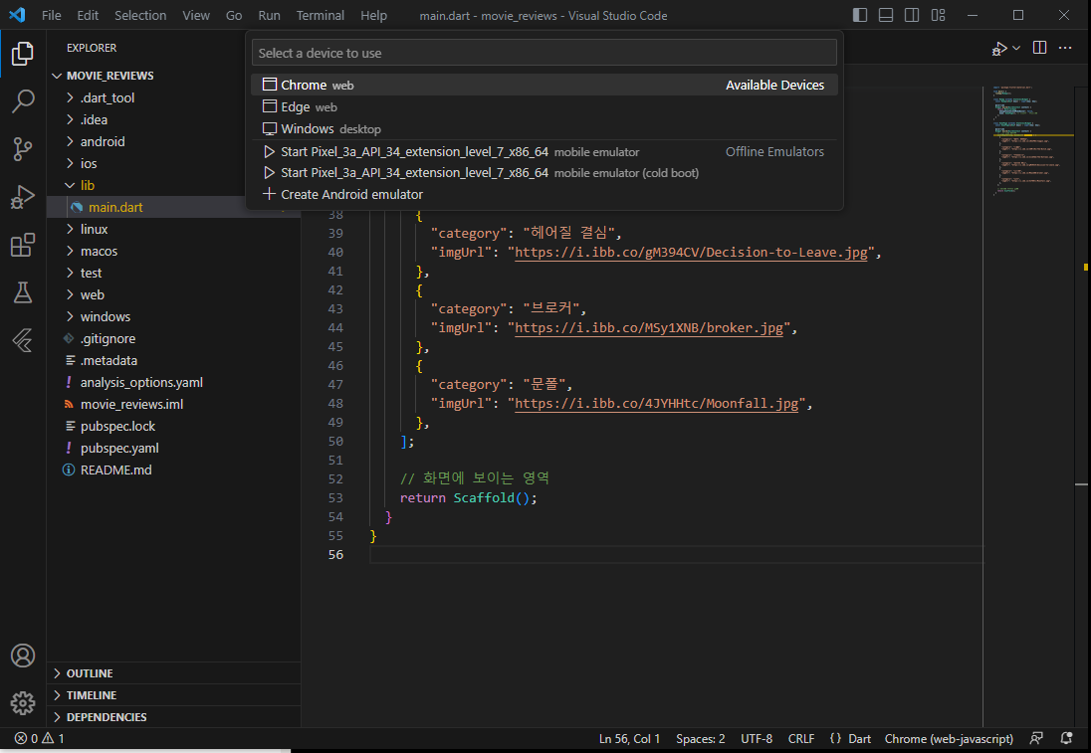Image resolution: width=1091 pixels, height=753 pixels.
Task: Expand the .dart_tool folder
Action: (174, 98)
